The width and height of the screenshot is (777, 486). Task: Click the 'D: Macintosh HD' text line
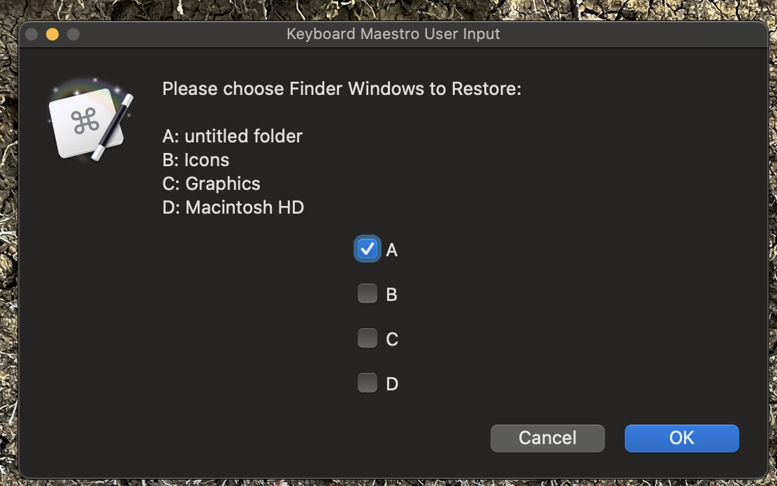(233, 207)
